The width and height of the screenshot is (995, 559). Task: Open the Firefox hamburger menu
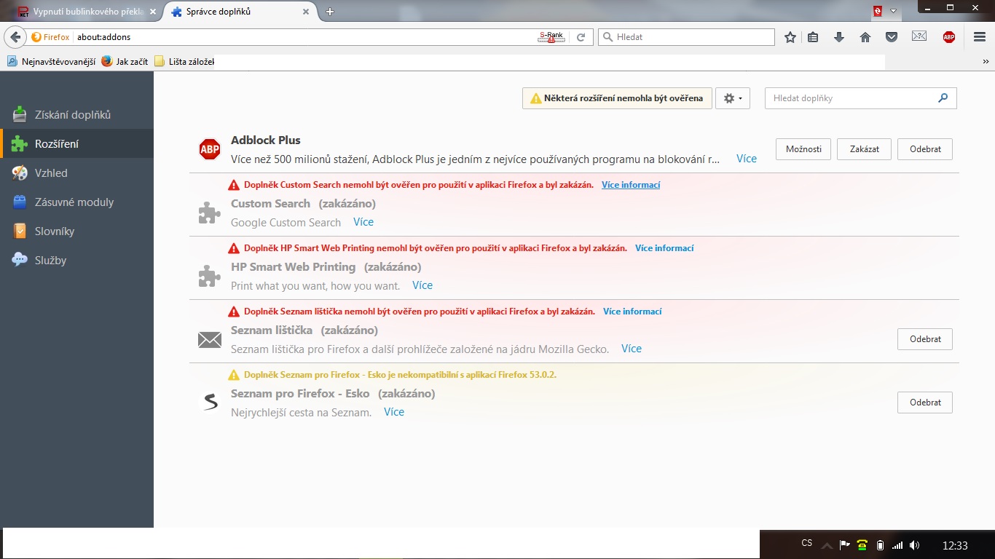click(980, 37)
